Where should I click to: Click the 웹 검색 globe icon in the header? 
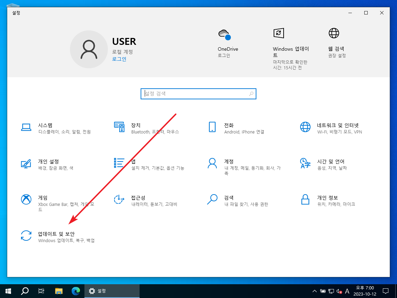[334, 33]
